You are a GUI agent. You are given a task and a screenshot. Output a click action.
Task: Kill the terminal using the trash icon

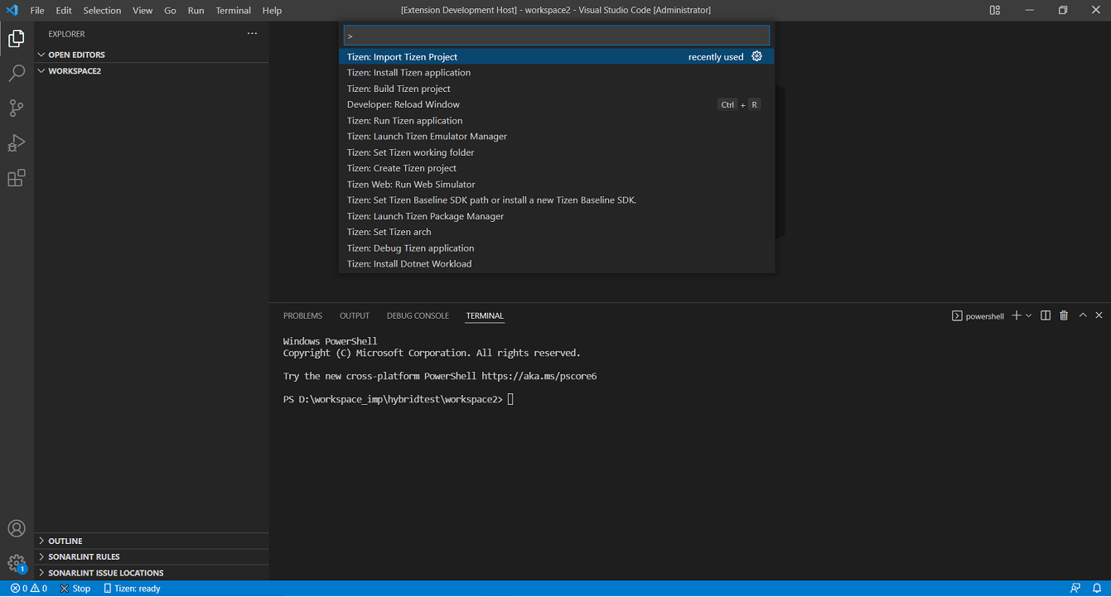tap(1064, 315)
